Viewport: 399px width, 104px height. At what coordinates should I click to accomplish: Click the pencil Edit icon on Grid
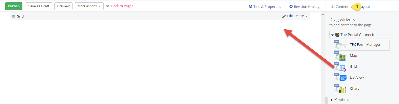284,16
